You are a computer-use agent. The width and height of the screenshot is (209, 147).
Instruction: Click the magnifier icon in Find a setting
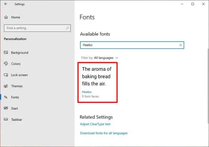67,28
